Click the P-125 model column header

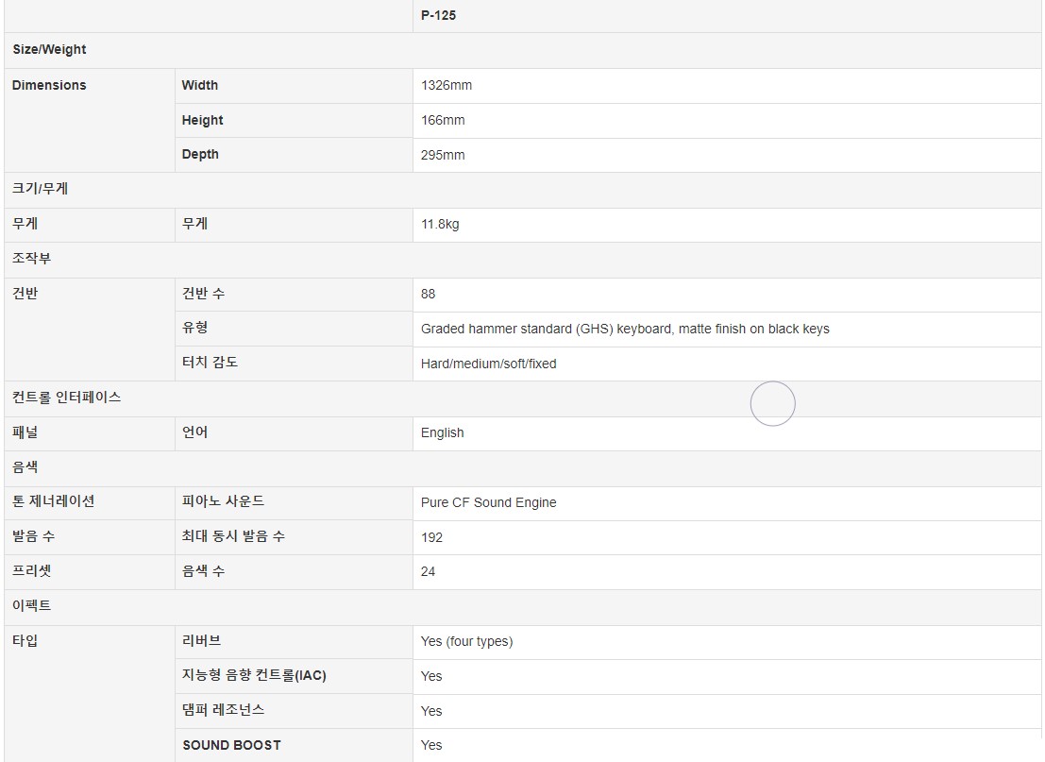coord(727,15)
